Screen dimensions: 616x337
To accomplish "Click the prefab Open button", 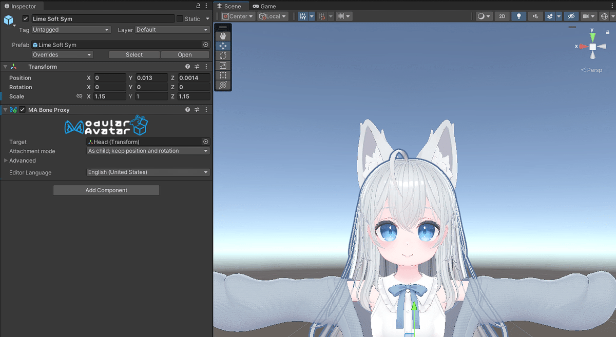I will pos(185,54).
